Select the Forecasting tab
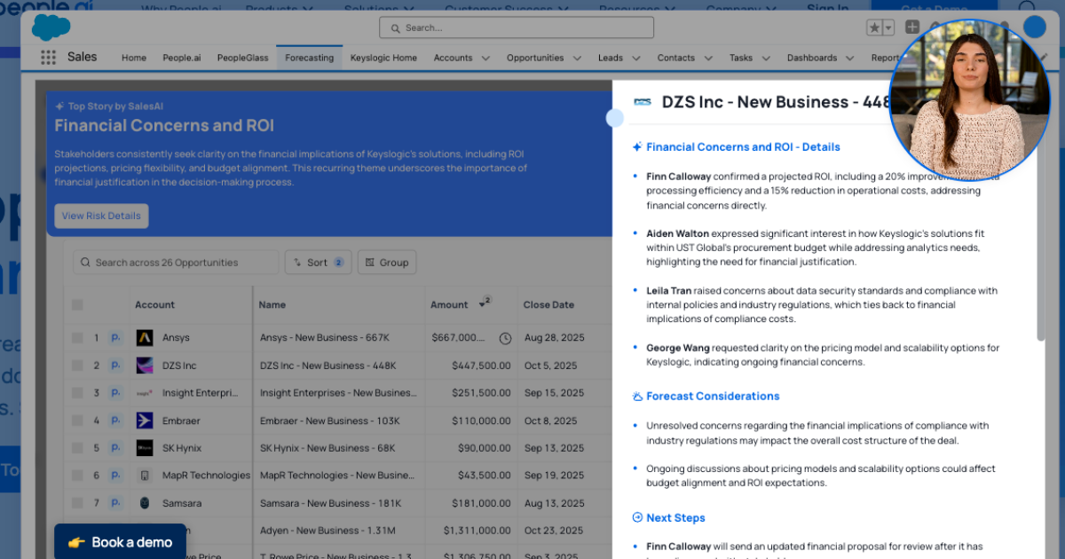 [x=310, y=58]
